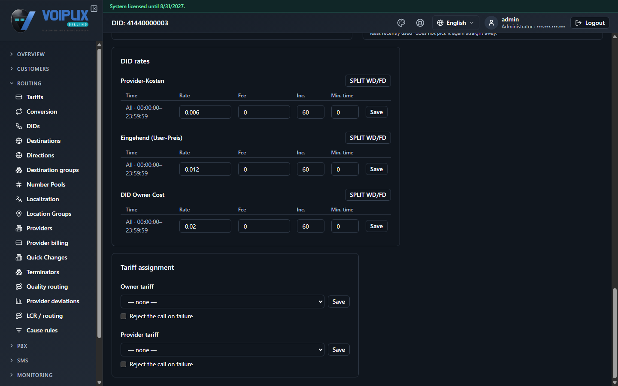Log out via the Logout button
The width and height of the screenshot is (618, 386).
pyautogui.click(x=590, y=23)
